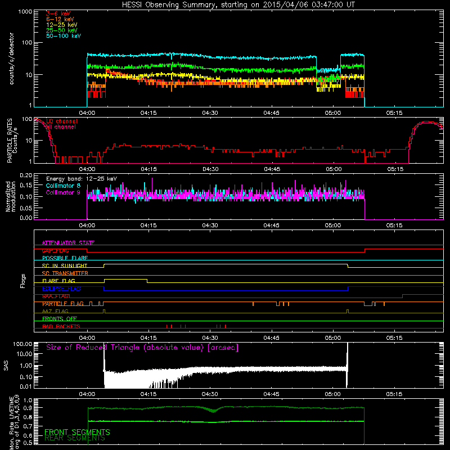This screenshot has width=450, height=450.
Task: Click the Size of Reduced Triangle label
Action: click(142, 348)
